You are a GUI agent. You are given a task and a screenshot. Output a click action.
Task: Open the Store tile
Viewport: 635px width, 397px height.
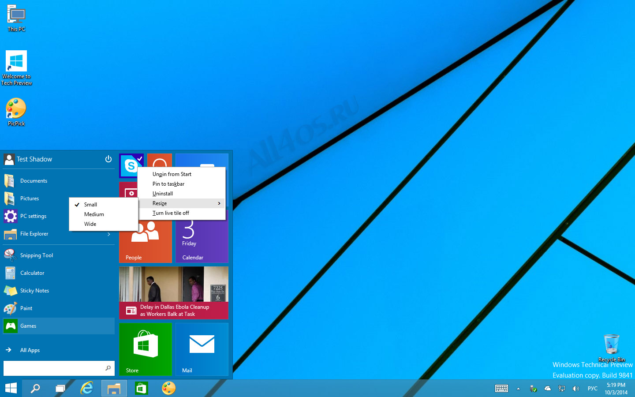point(146,349)
